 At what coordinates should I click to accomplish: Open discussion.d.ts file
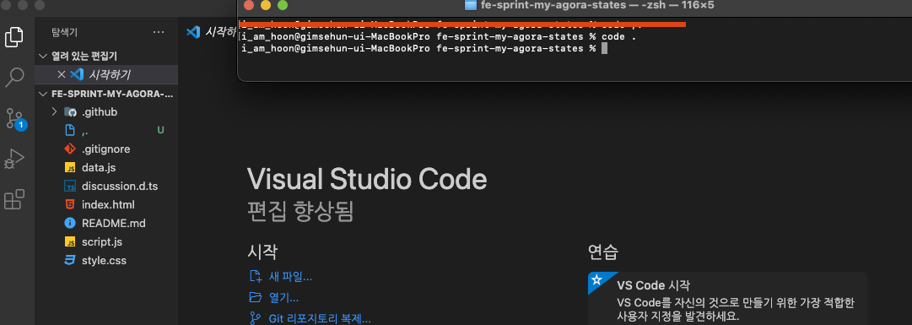(106, 187)
